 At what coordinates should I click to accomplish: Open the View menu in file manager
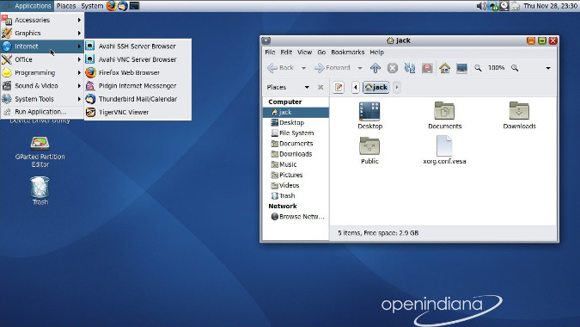[x=304, y=52]
